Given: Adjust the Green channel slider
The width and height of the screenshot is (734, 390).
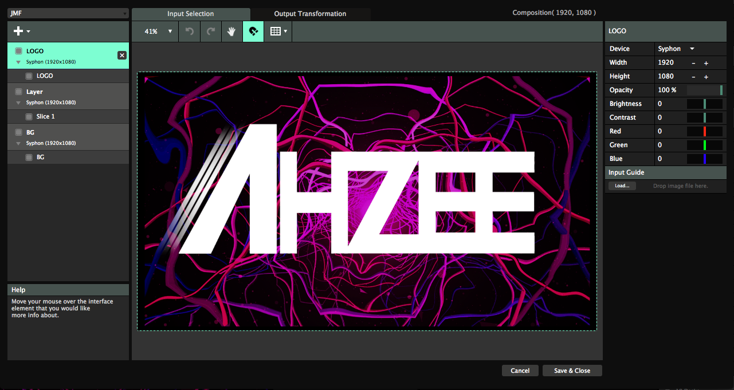Looking at the screenshot, I should [705, 145].
